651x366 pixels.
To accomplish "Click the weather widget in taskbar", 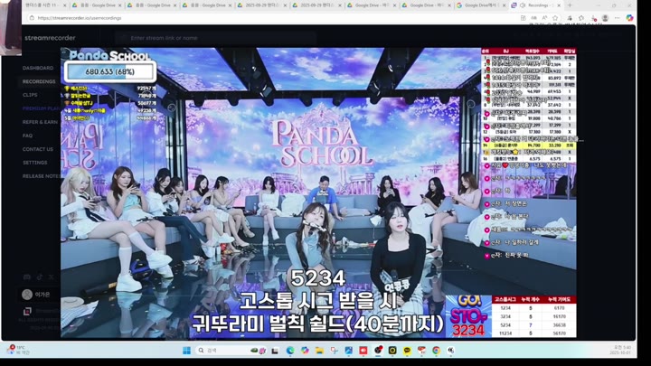I will 16,350.
